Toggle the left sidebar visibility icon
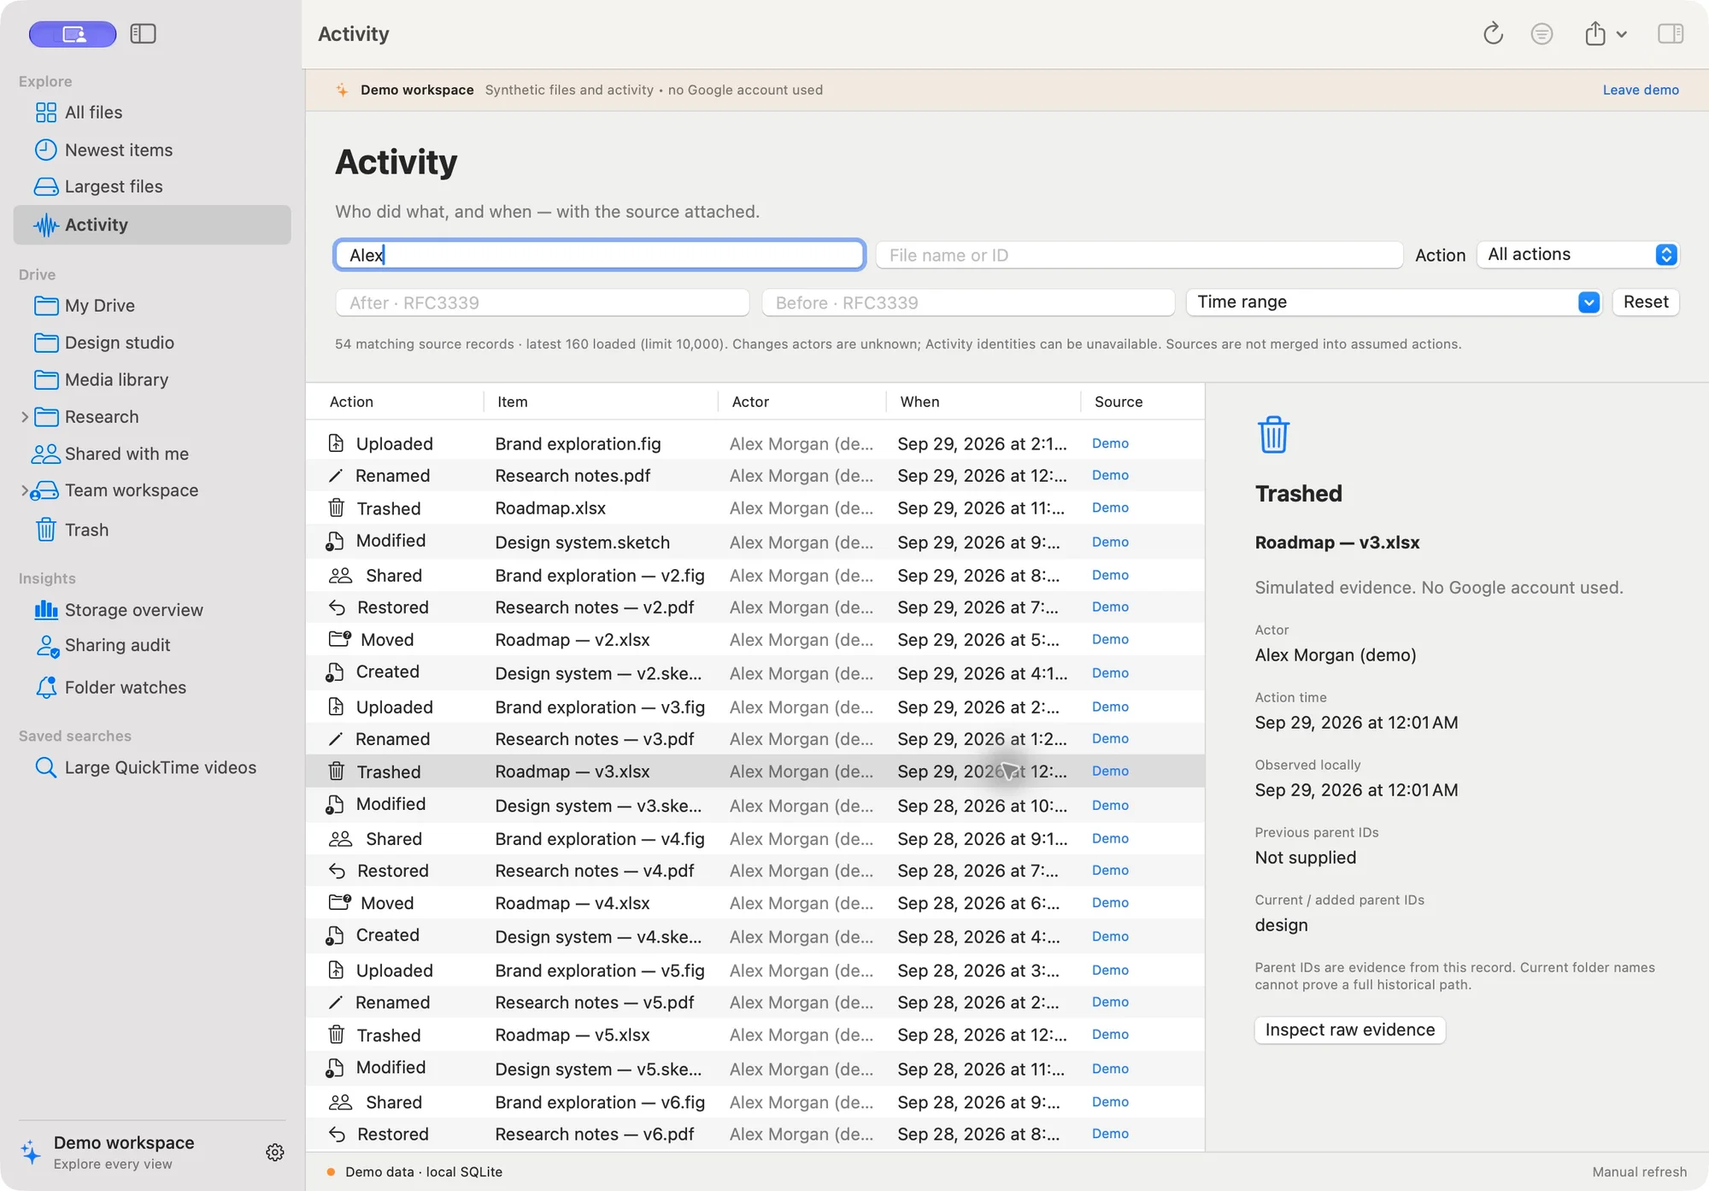The height and width of the screenshot is (1191, 1709). [x=143, y=34]
